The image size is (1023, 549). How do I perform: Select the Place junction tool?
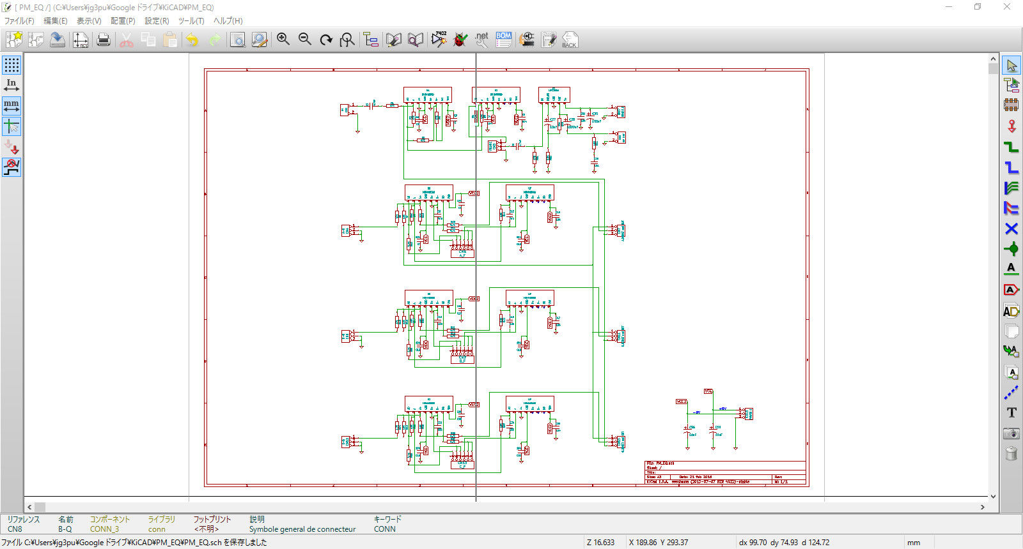tap(1011, 249)
